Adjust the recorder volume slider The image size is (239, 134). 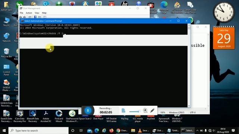click(x=135, y=112)
